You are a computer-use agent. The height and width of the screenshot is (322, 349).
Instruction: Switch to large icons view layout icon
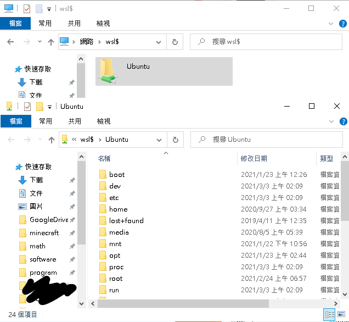point(341,314)
